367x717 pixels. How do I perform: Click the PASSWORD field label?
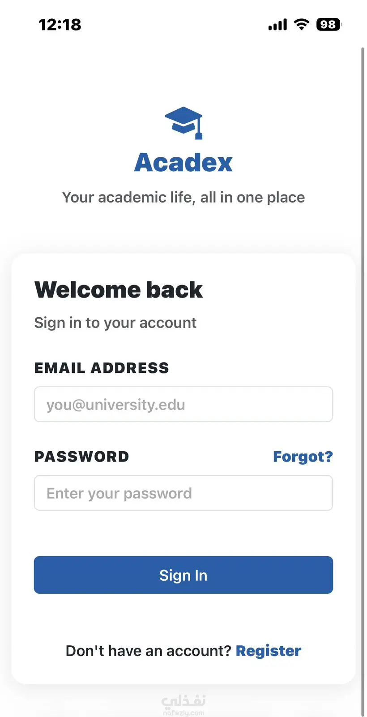(x=82, y=457)
